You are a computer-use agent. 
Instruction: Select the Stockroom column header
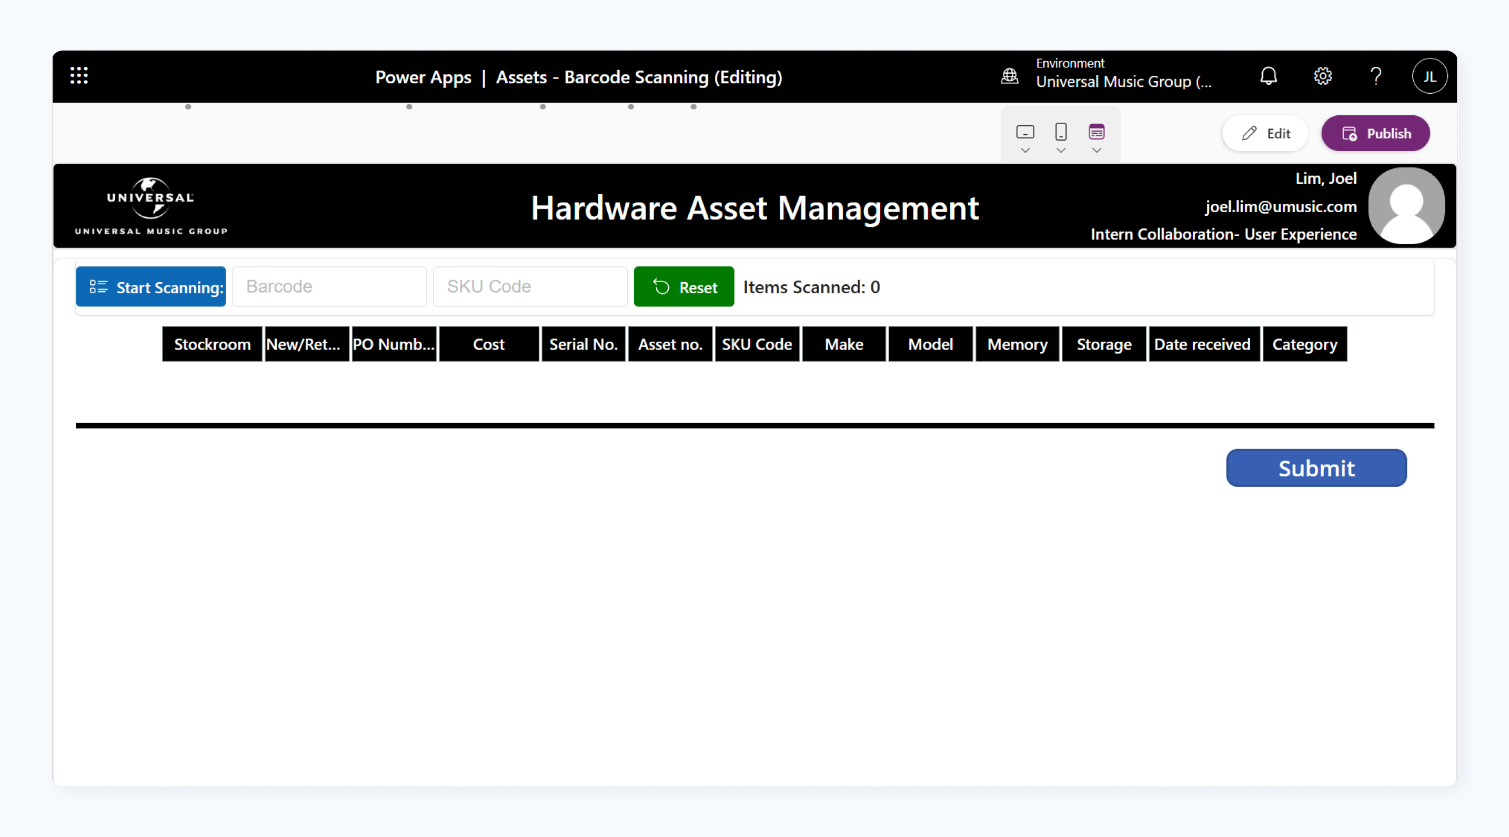212,344
